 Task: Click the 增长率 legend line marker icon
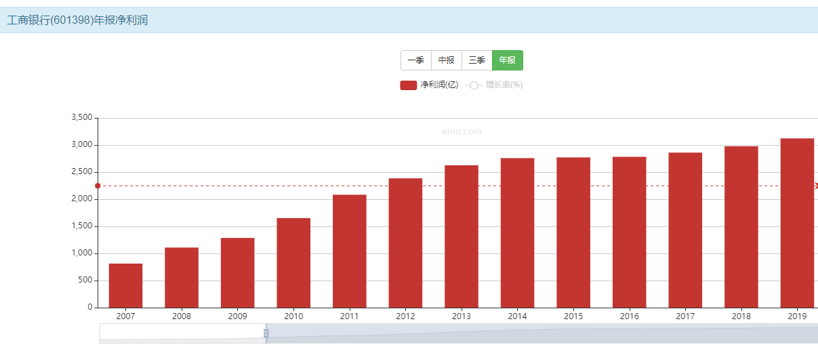tap(474, 85)
